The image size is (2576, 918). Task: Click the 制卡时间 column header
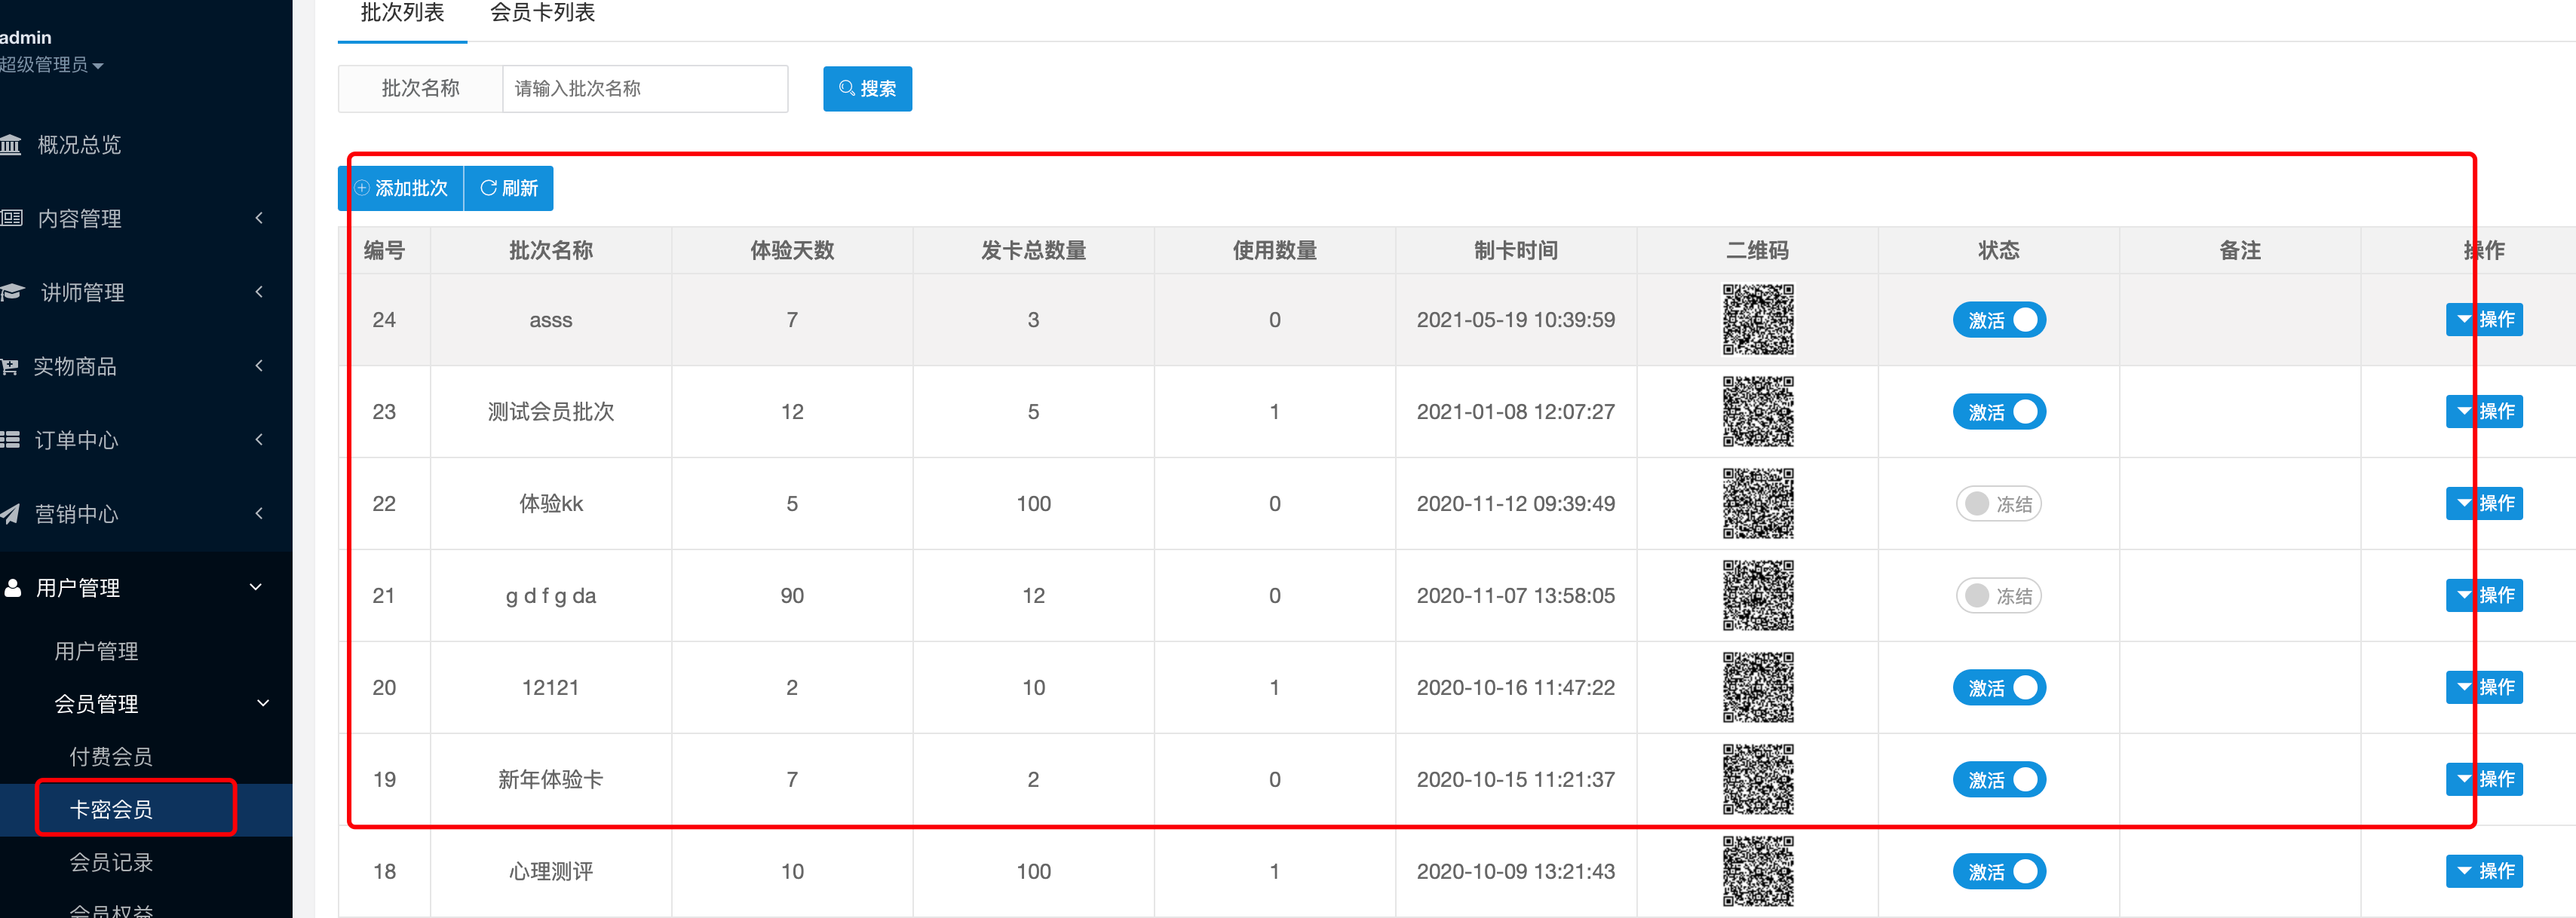[1516, 251]
